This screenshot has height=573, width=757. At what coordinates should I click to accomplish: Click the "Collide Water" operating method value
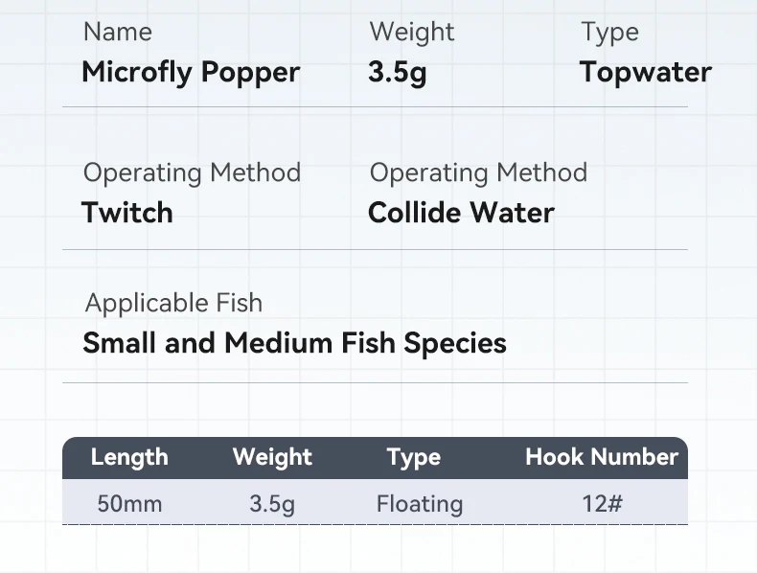461,213
